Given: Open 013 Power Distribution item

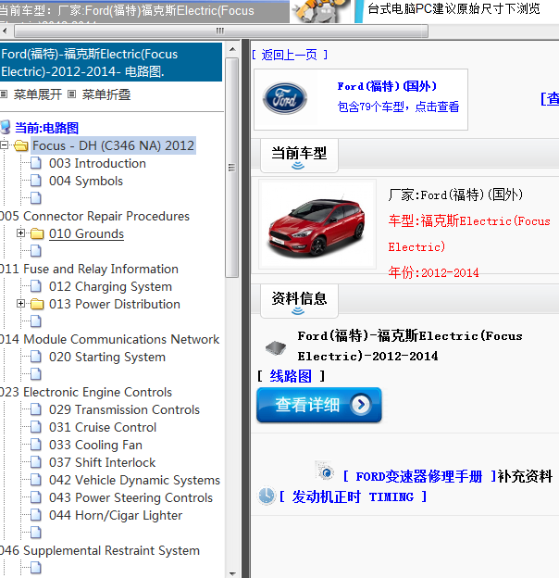Looking at the screenshot, I should 115,304.
